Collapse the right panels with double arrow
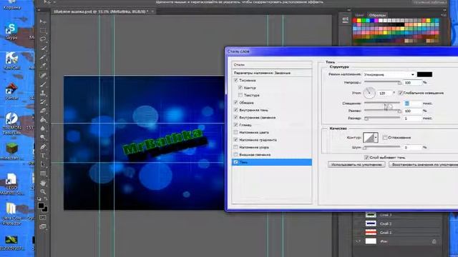The height and width of the screenshot is (257, 458). (x=444, y=9)
